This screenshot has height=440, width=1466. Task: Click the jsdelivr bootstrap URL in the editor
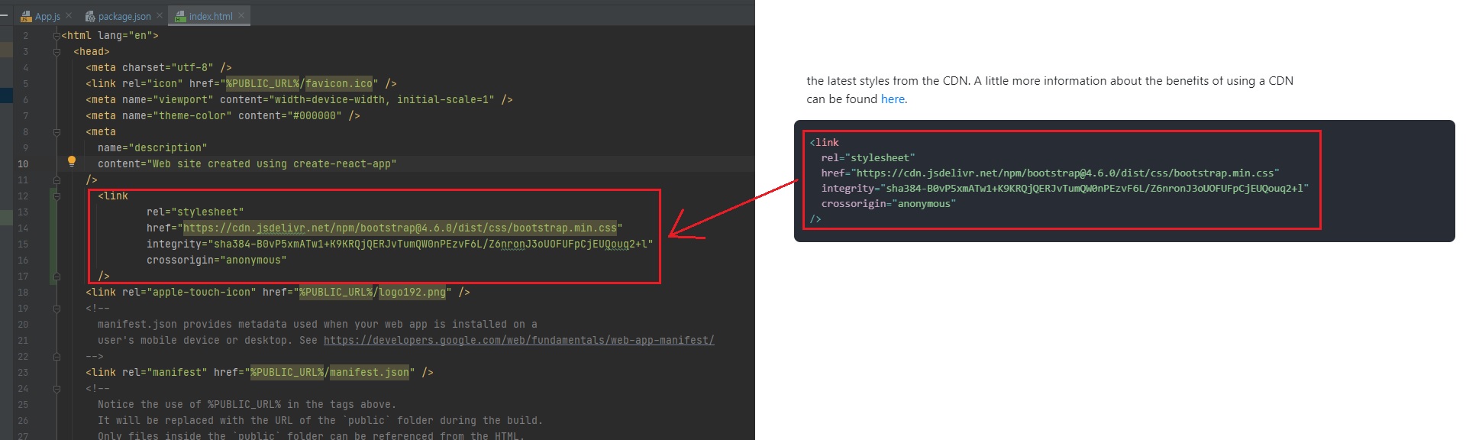click(x=400, y=228)
